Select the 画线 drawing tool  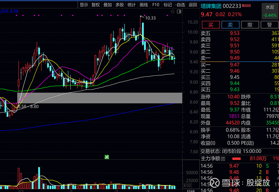144,5
